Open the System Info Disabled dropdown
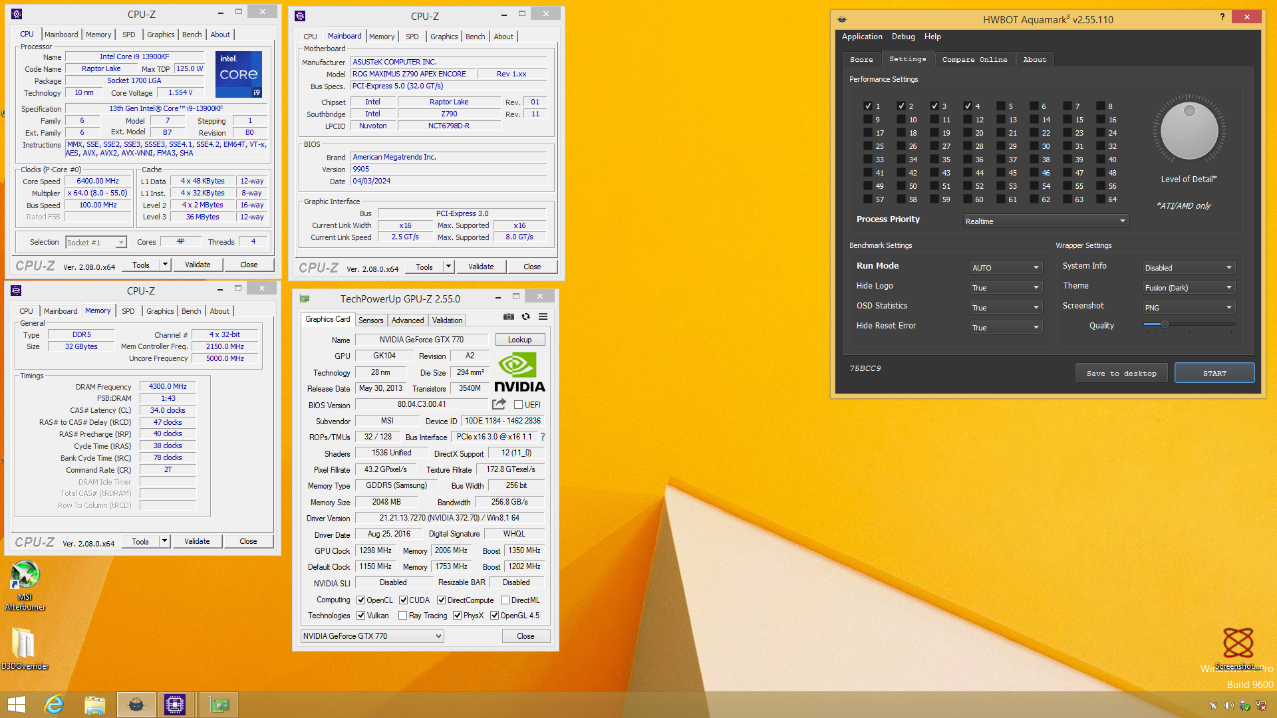Image resolution: width=1277 pixels, height=718 pixels. tap(1189, 267)
